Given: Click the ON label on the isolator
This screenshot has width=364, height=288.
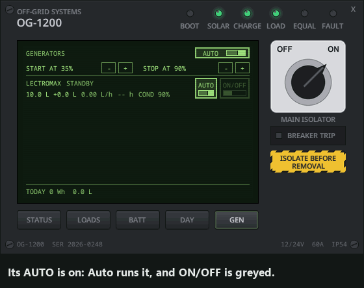Looking at the screenshot, I should coord(333,49).
